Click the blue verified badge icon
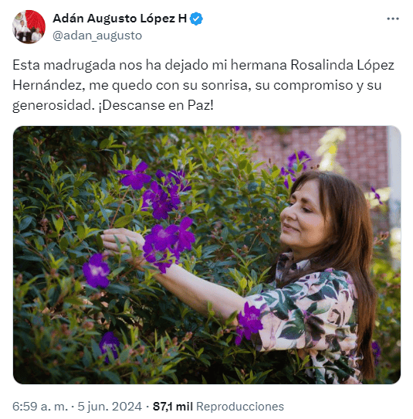The height and width of the screenshot is (419, 413). tap(196, 19)
